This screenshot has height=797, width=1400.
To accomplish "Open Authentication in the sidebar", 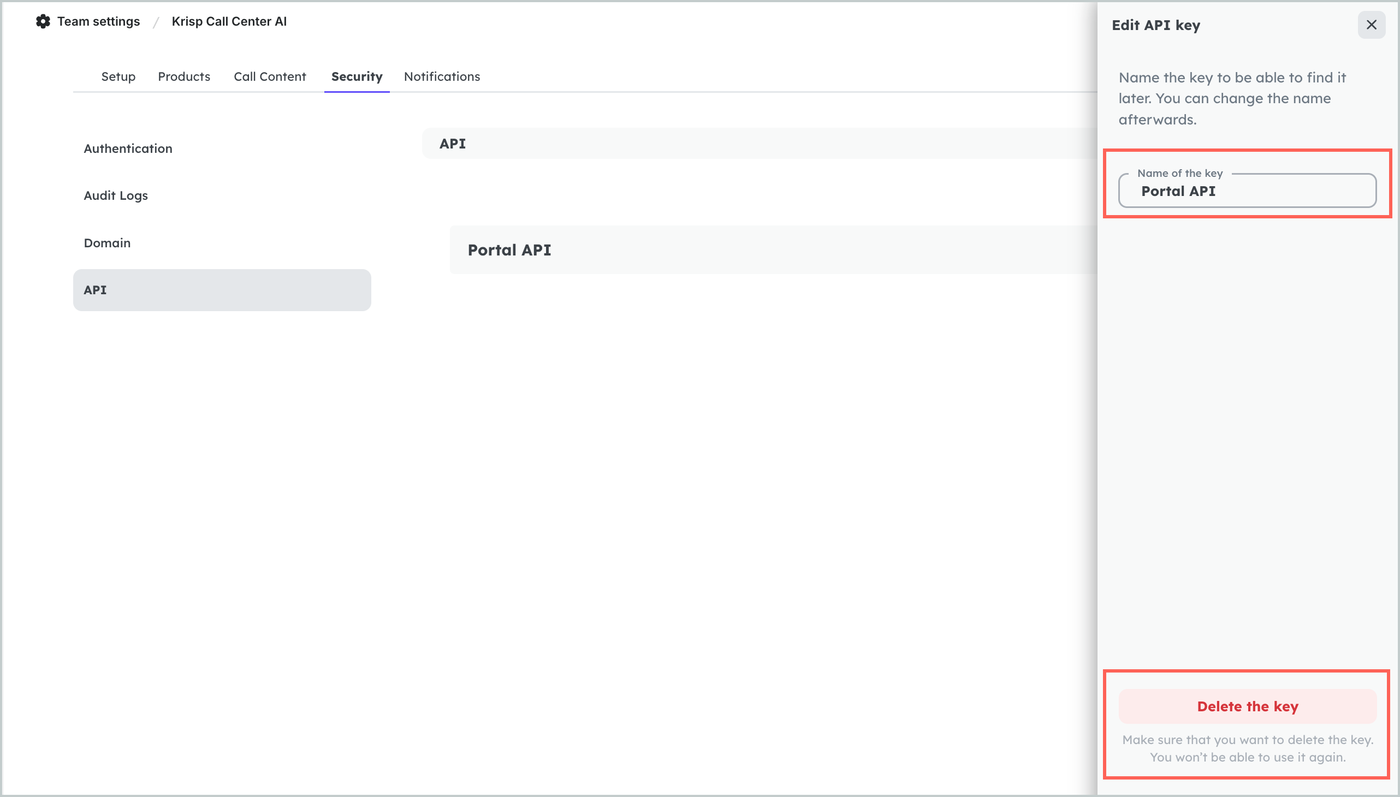I will click(128, 148).
